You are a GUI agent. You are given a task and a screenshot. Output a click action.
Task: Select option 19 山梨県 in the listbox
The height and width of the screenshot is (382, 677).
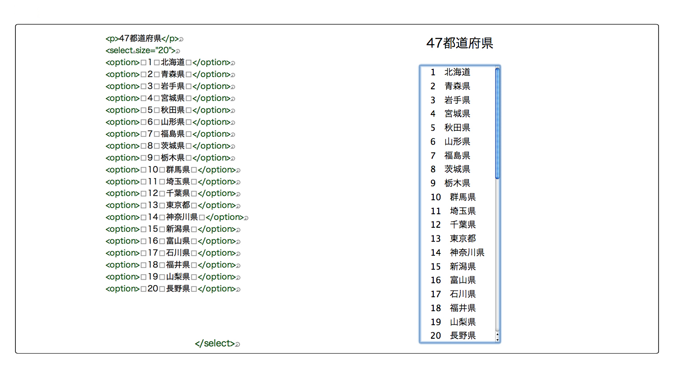click(457, 322)
